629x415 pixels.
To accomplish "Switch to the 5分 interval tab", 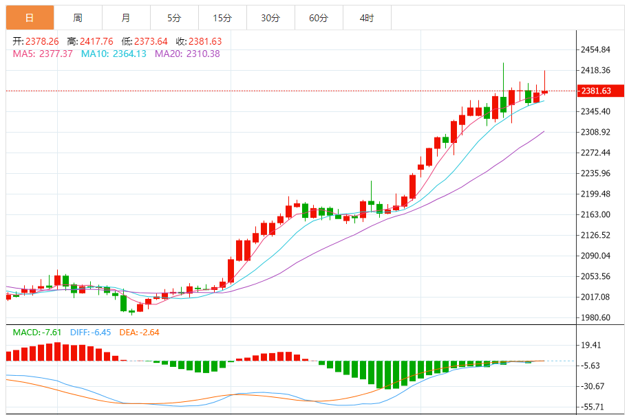I will click(x=174, y=18).
